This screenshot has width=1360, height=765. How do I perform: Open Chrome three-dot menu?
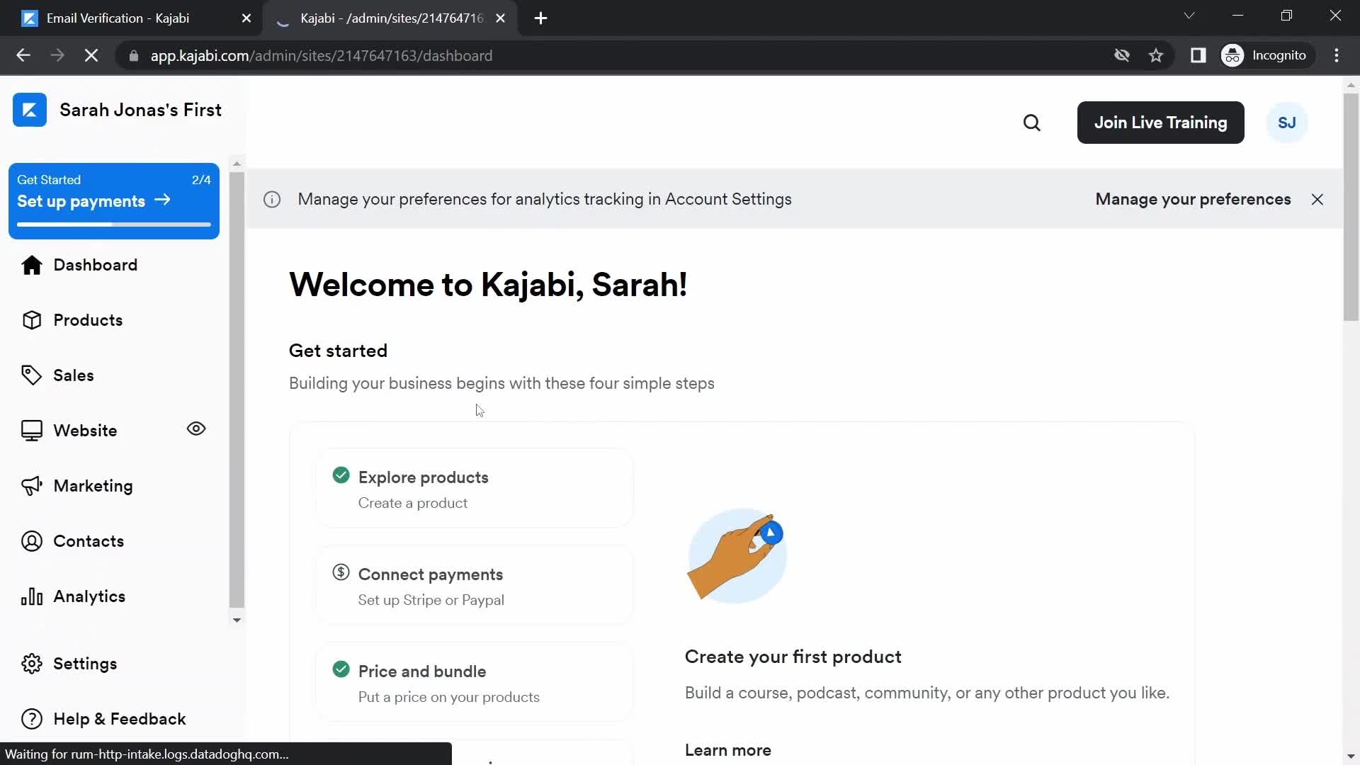pos(1337,55)
